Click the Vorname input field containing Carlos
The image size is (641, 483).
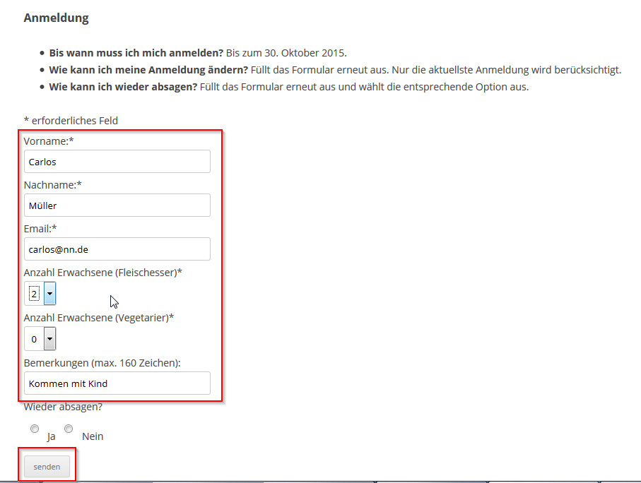117,162
